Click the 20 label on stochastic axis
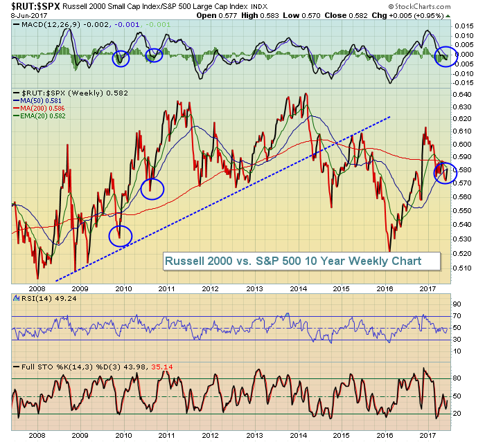The image size is (485, 442). [x=457, y=414]
